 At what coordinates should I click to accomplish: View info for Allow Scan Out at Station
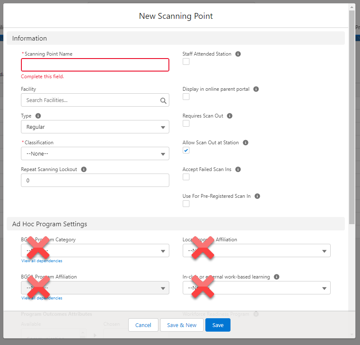(x=245, y=143)
